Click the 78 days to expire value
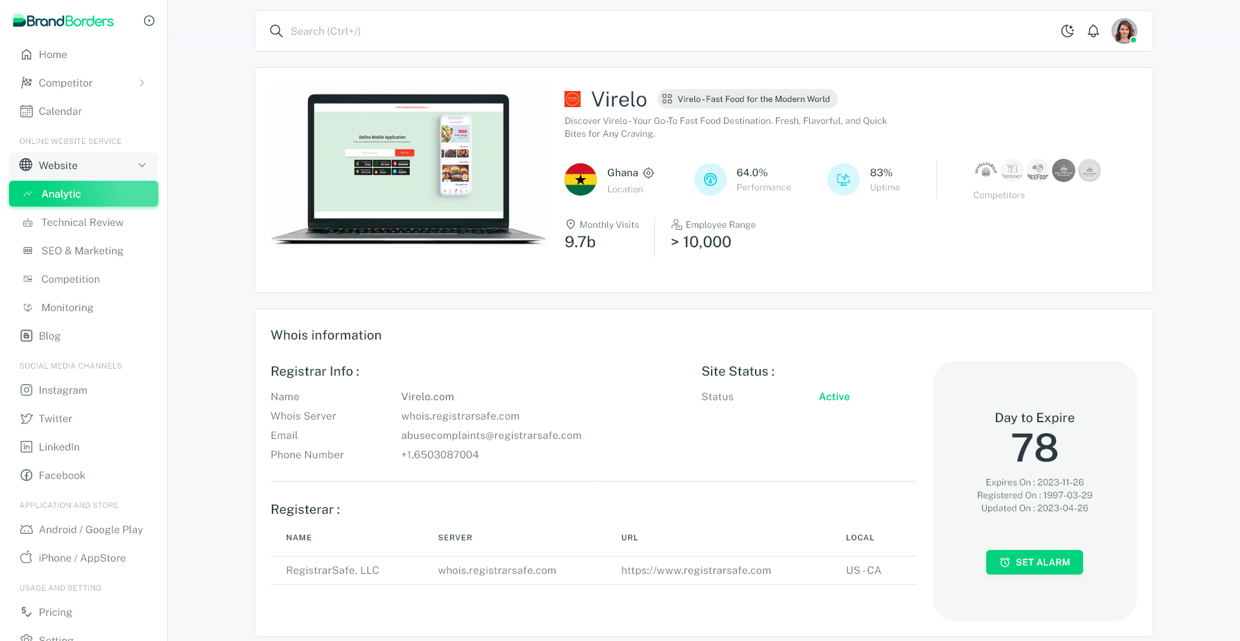This screenshot has width=1240, height=641. (1035, 448)
